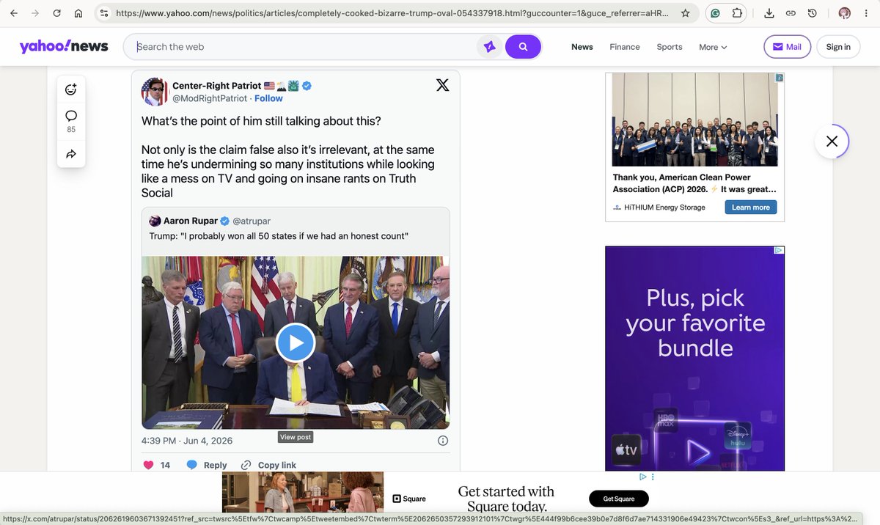Open Yahoo Mail button
This screenshot has height=525, width=880.
click(x=787, y=47)
